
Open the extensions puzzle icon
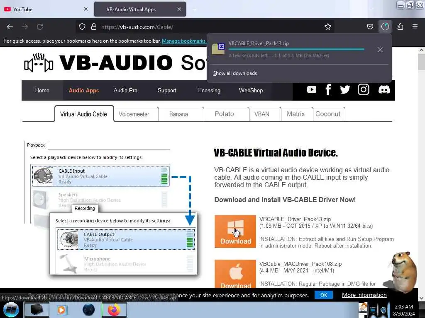coord(400,27)
